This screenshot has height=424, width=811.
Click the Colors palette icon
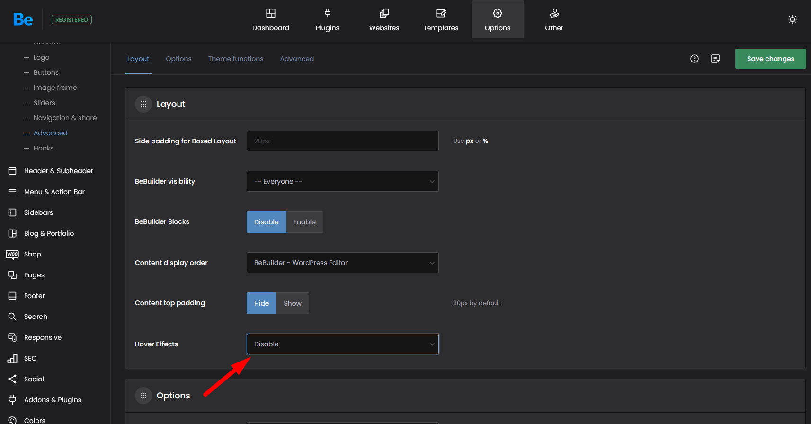(12, 420)
